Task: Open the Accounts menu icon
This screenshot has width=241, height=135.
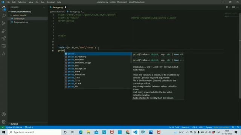Action: (4, 114)
